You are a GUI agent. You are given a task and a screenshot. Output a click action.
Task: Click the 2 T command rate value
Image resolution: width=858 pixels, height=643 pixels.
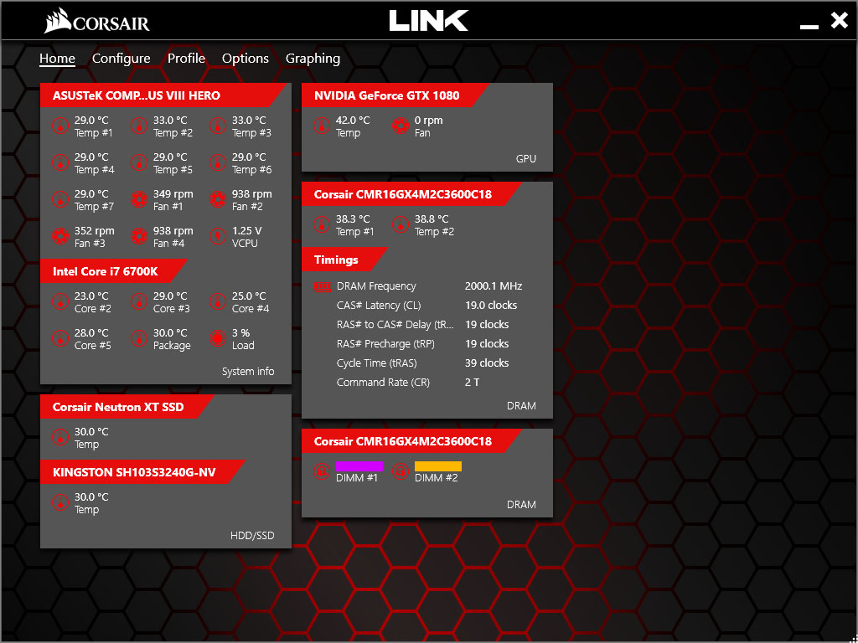[473, 382]
